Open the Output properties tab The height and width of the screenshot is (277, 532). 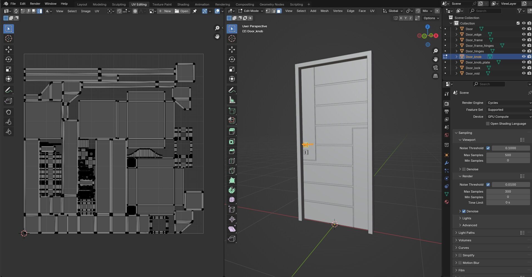[x=447, y=112]
